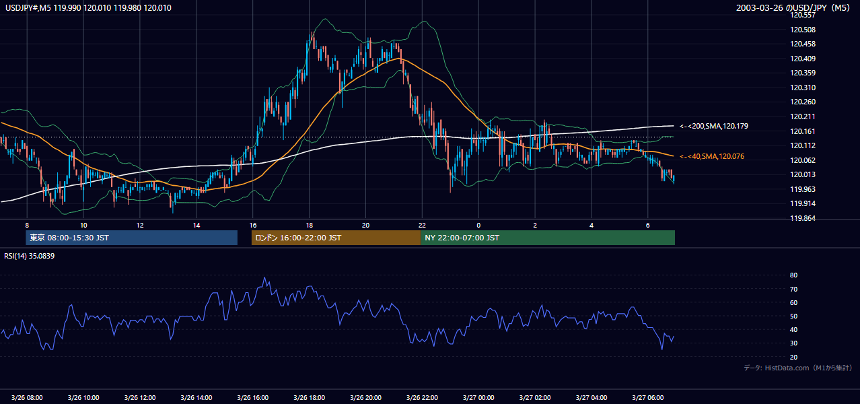This screenshot has width=860, height=404.
Task: Click the RSI axis level 70
Action: tap(793, 289)
